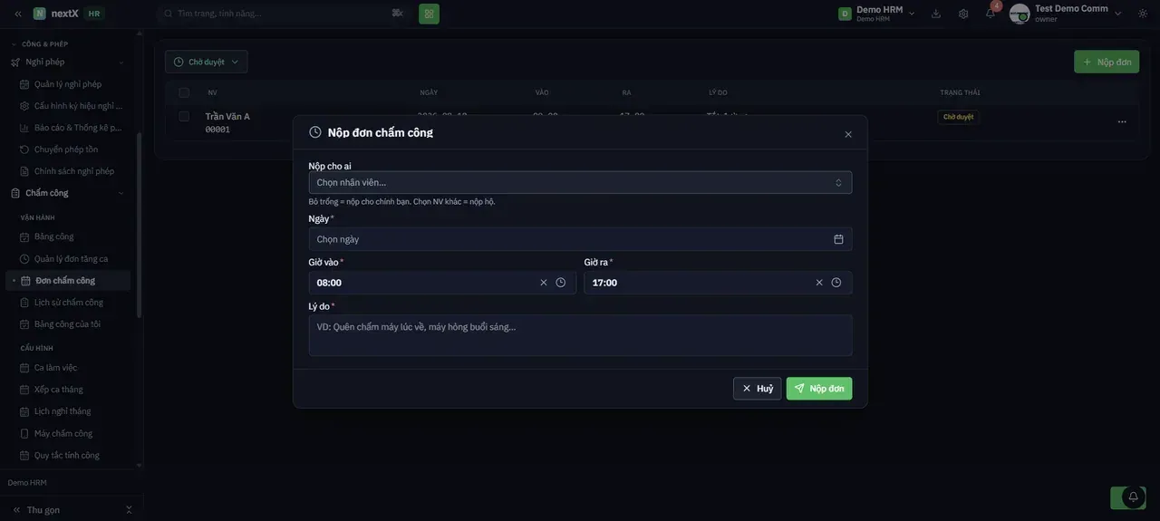Close the Nộp đơn chấm công dialog
Image resolution: width=1160 pixels, height=521 pixels.
click(848, 134)
